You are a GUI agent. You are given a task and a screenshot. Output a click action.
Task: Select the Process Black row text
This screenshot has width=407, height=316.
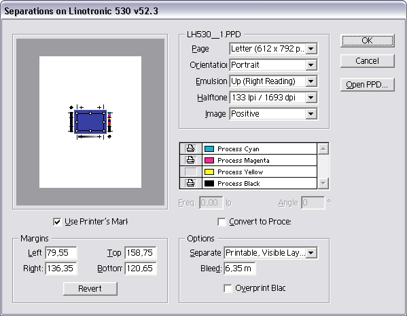coord(238,183)
